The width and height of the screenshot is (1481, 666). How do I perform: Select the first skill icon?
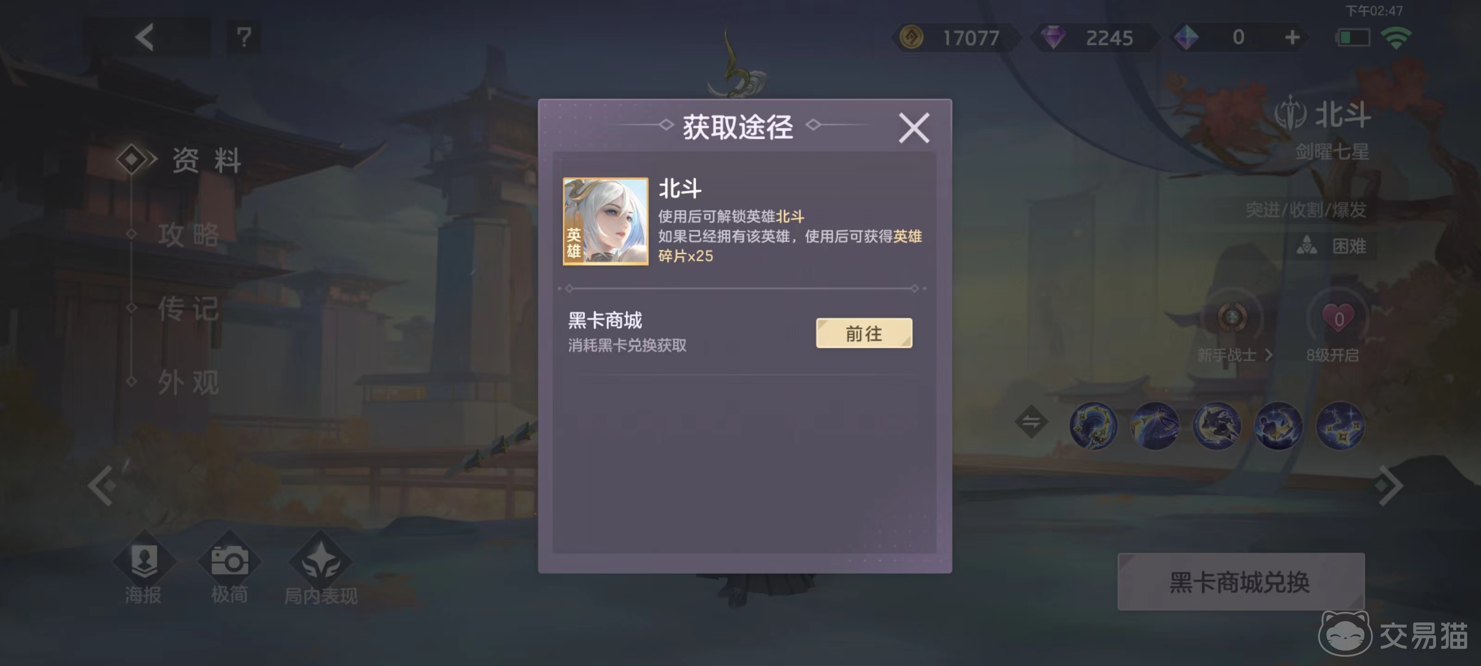click(x=1093, y=425)
